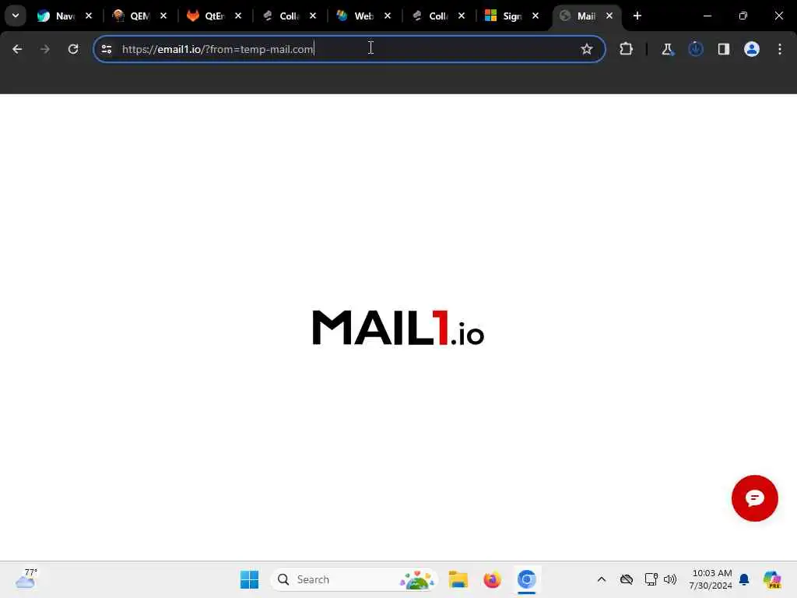This screenshot has height=598, width=797.
Task: Open the Windows Start menu
Action: 249,579
